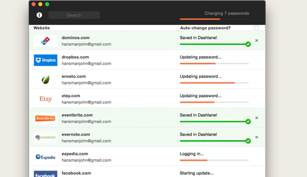
Task: Click the Eventbrite logo
Action: pos(46,118)
